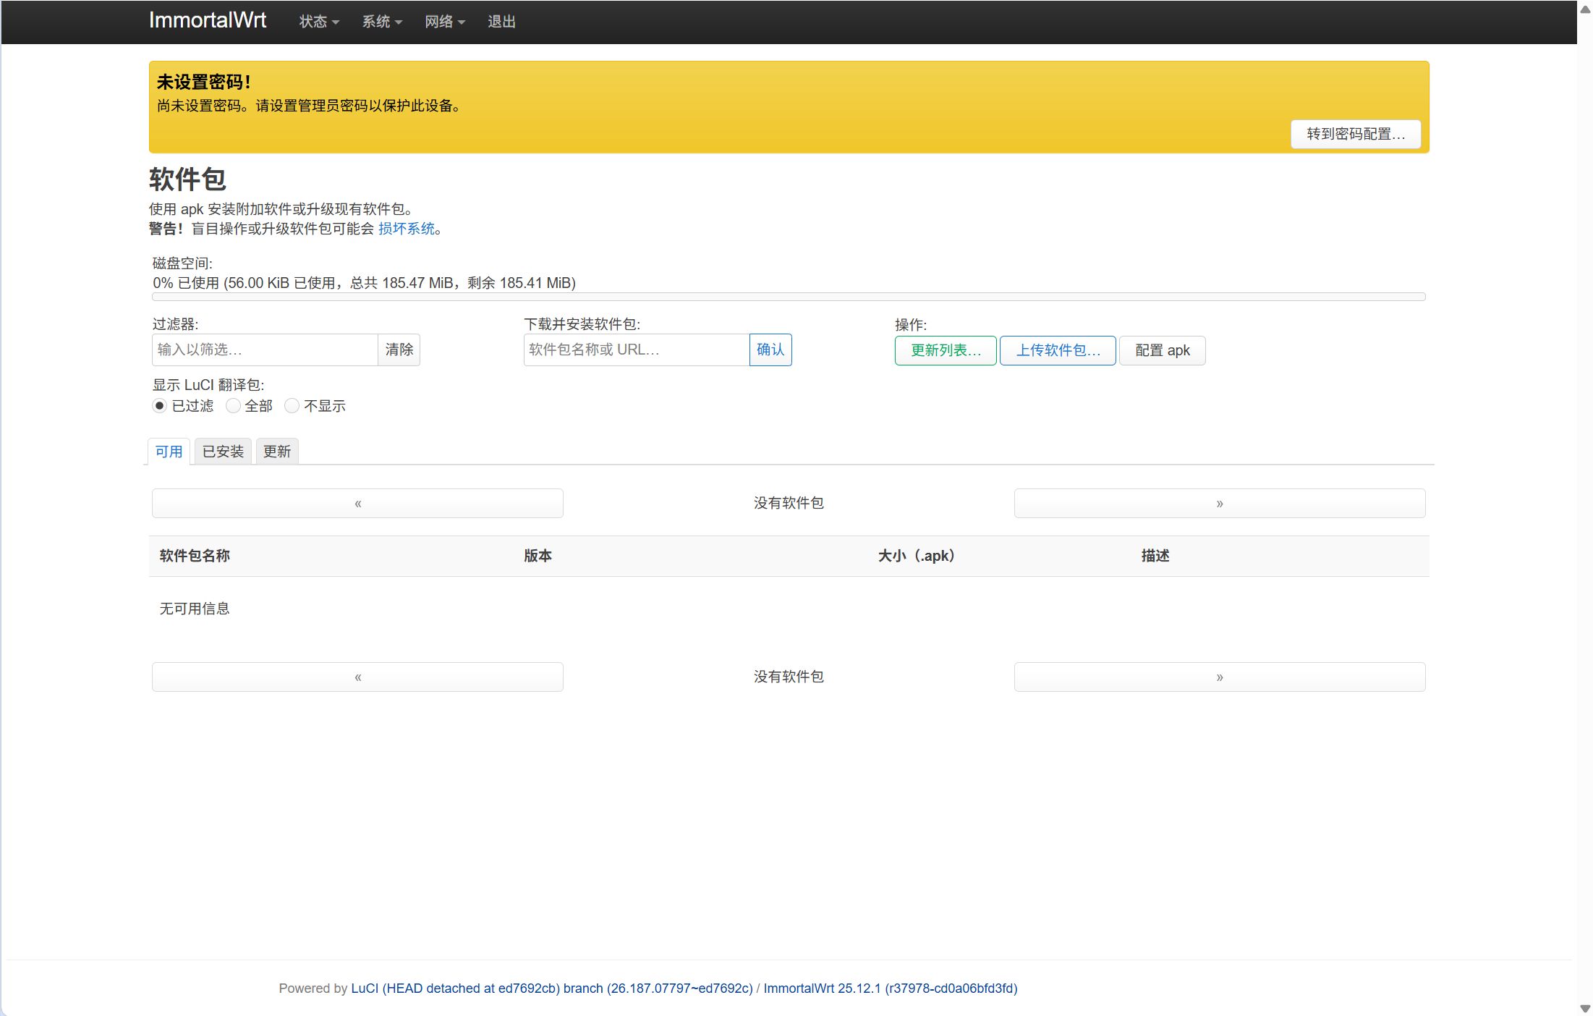
Task: Click the disk space usage progress bar
Action: 789,297
